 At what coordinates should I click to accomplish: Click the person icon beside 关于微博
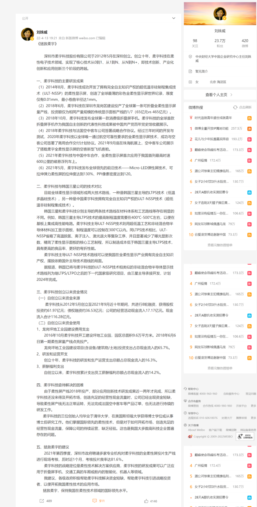click(x=185, y=425)
